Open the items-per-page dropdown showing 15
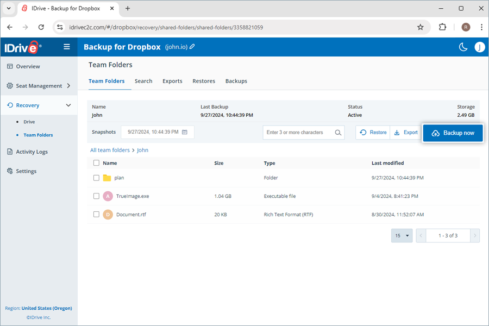The width and height of the screenshot is (489, 326). click(x=402, y=235)
